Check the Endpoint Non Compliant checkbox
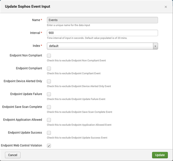Image resolution: width=173 pixels, height=161 pixels. point(49,56)
